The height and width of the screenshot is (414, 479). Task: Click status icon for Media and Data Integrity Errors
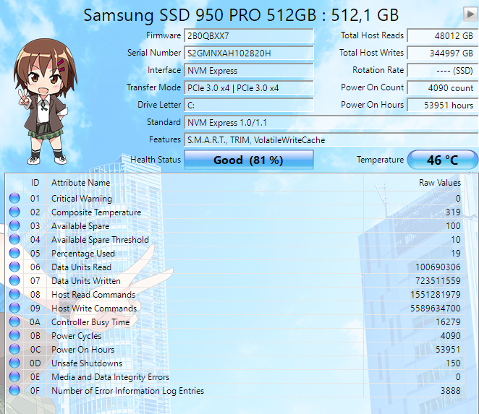pyautogui.click(x=14, y=376)
